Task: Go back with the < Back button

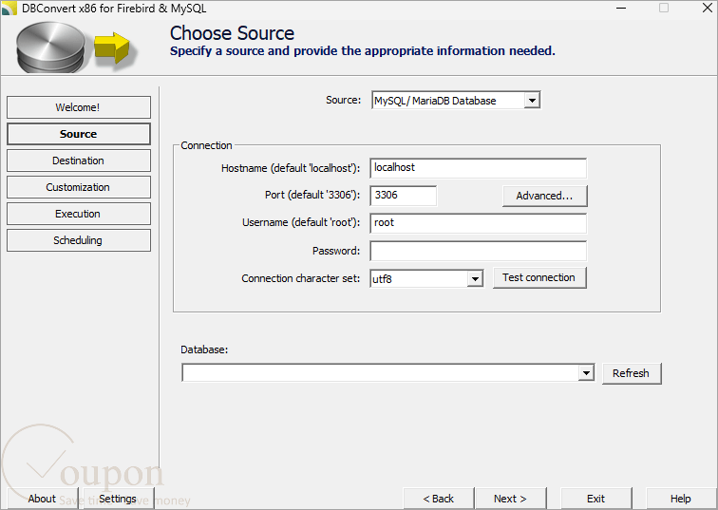Action: pyautogui.click(x=438, y=499)
